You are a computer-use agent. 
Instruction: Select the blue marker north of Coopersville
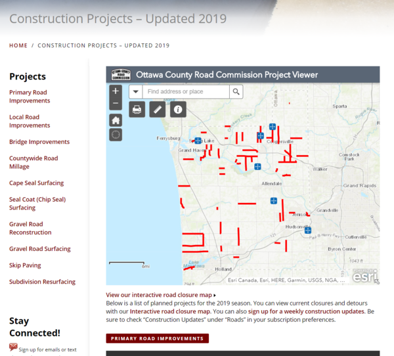point(273,127)
